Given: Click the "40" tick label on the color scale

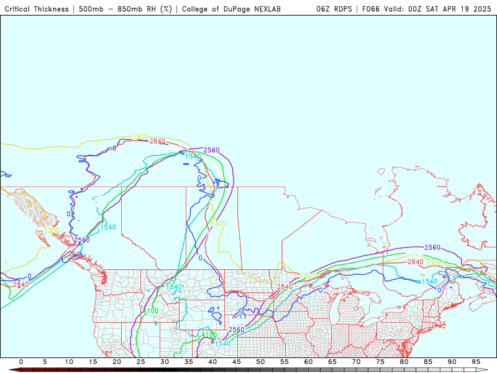Looking at the screenshot, I should [x=212, y=362].
